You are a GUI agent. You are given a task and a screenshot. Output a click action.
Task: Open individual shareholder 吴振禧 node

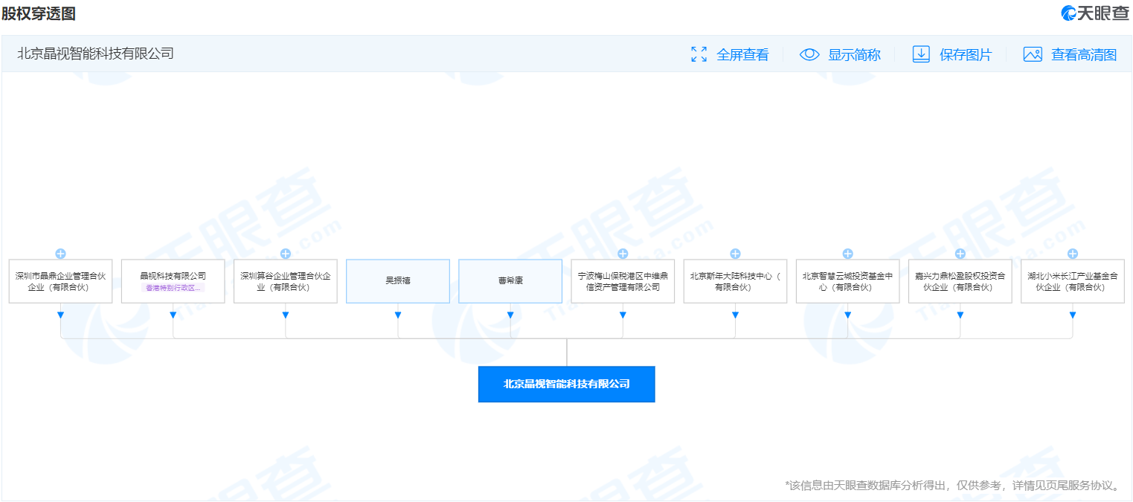398,281
